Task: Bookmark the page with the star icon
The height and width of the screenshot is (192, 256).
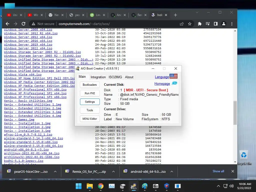Action: click(190, 24)
